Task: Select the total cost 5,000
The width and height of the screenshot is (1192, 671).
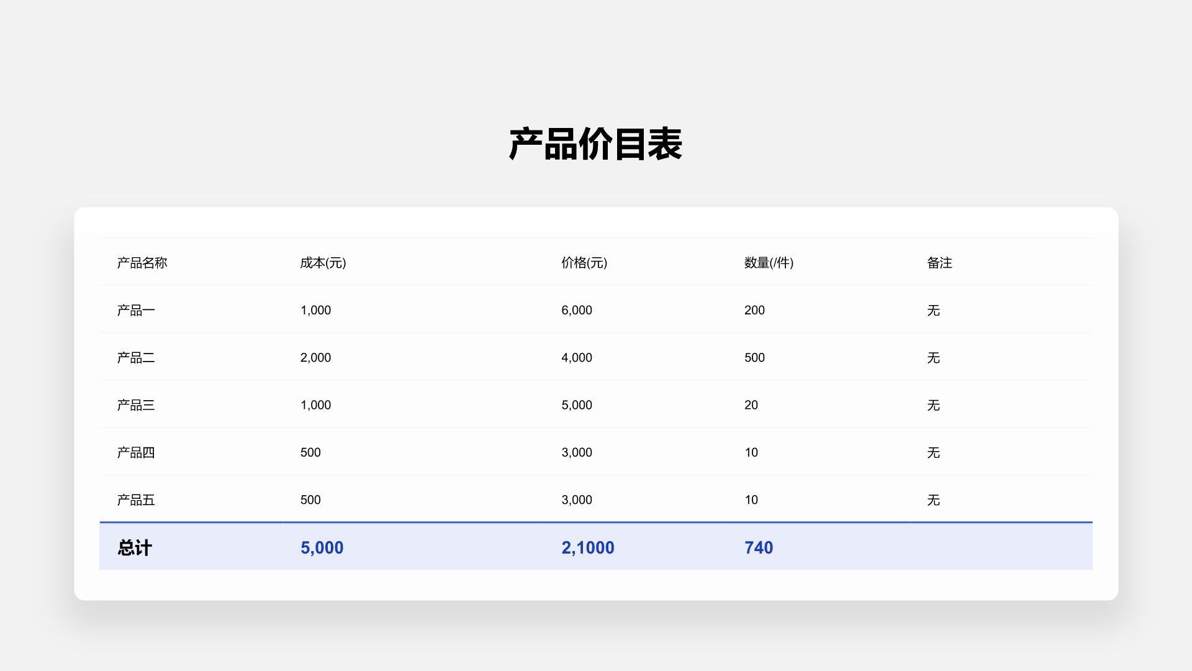Action: click(x=322, y=547)
